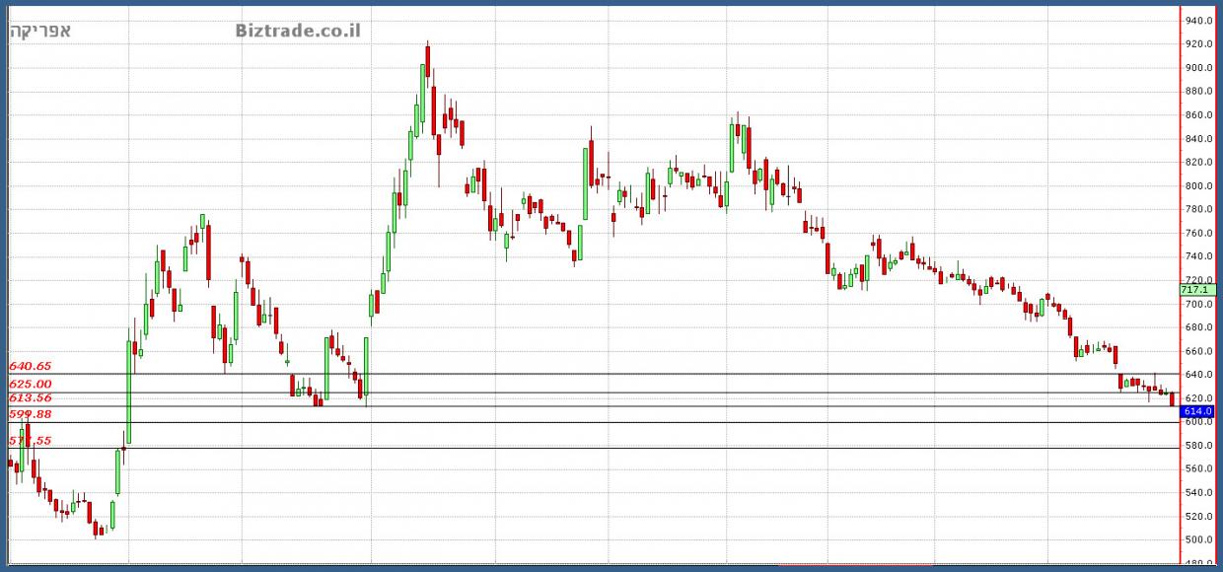The width and height of the screenshot is (1223, 572).
Task: Select the 640.65 horizontal level label
Action: (x=30, y=366)
